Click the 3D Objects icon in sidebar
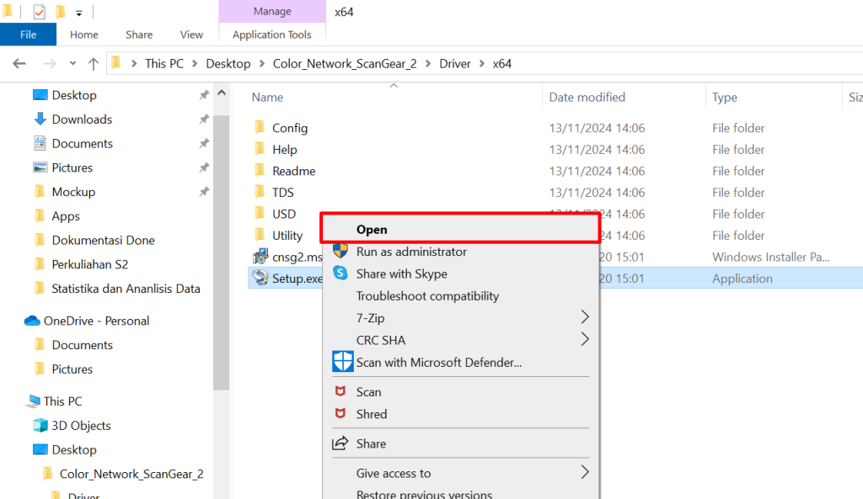Image resolution: width=863 pixels, height=499 pixels. (40, 426)
